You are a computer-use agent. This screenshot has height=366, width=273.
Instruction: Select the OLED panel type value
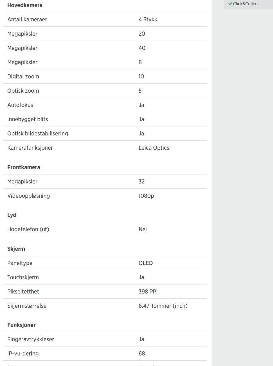pyautogui.click(x=146, y=263)
